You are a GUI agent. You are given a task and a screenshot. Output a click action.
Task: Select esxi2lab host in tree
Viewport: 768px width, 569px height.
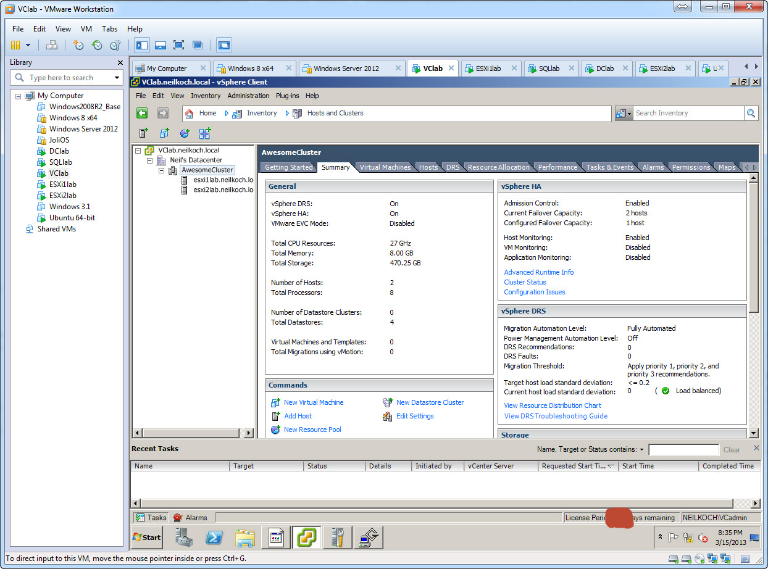point(222,190)
